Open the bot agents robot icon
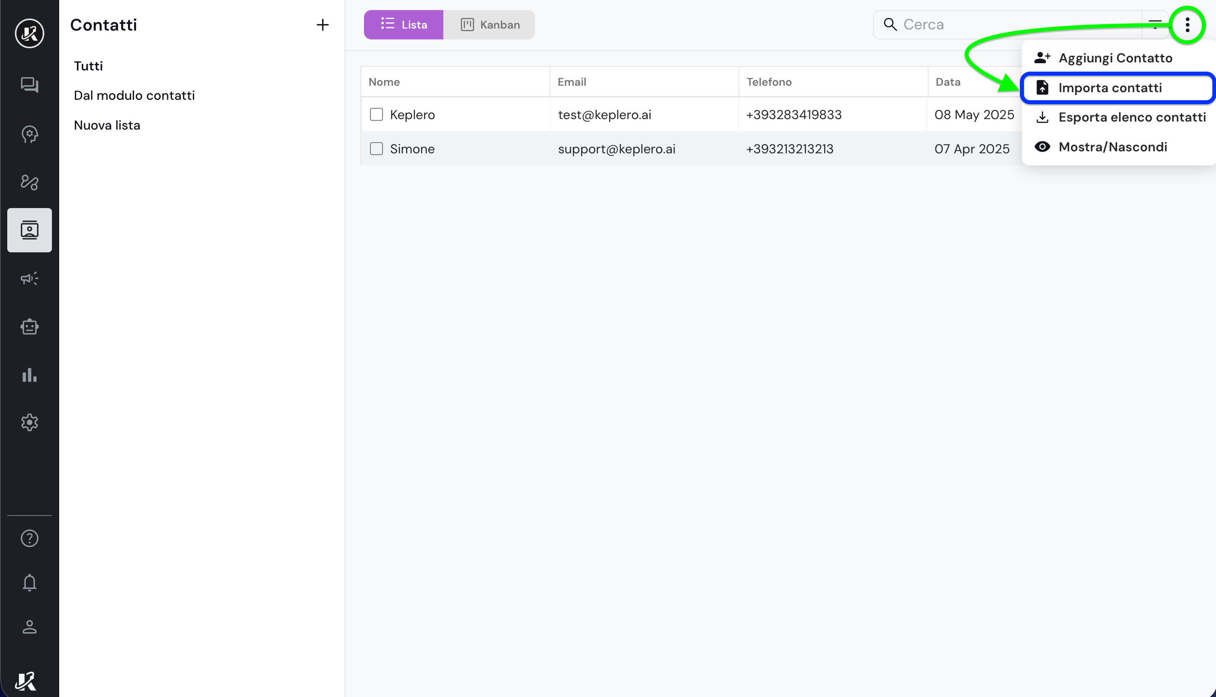Viewport: 1216px width, 697px height. coord(29,327)
